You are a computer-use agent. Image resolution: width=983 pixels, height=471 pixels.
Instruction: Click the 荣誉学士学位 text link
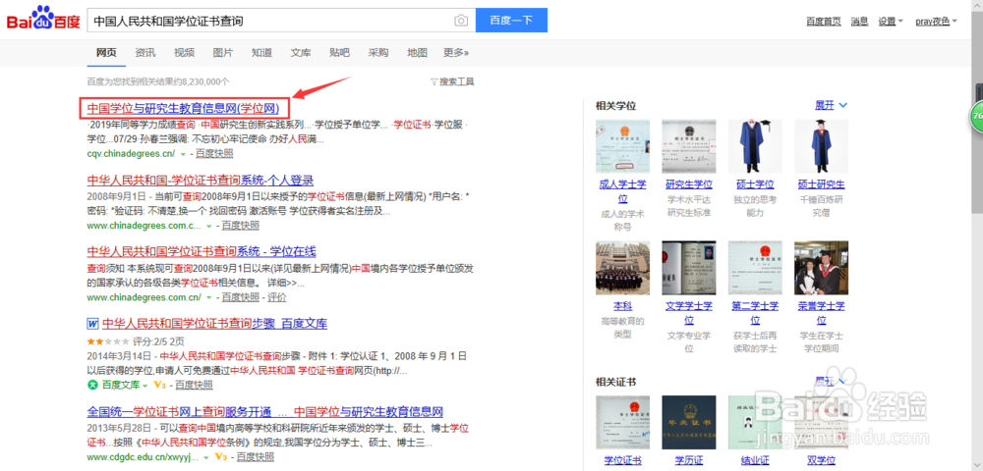(821, 313)
